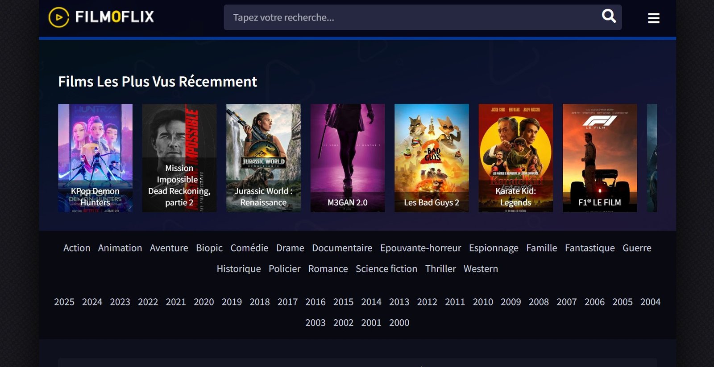Filter films by year 2017
714x367 pixels.
288,302
